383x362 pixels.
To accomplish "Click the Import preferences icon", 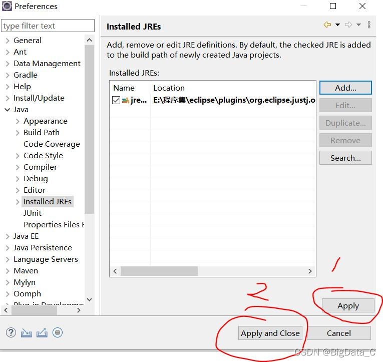I will [27, 333].
